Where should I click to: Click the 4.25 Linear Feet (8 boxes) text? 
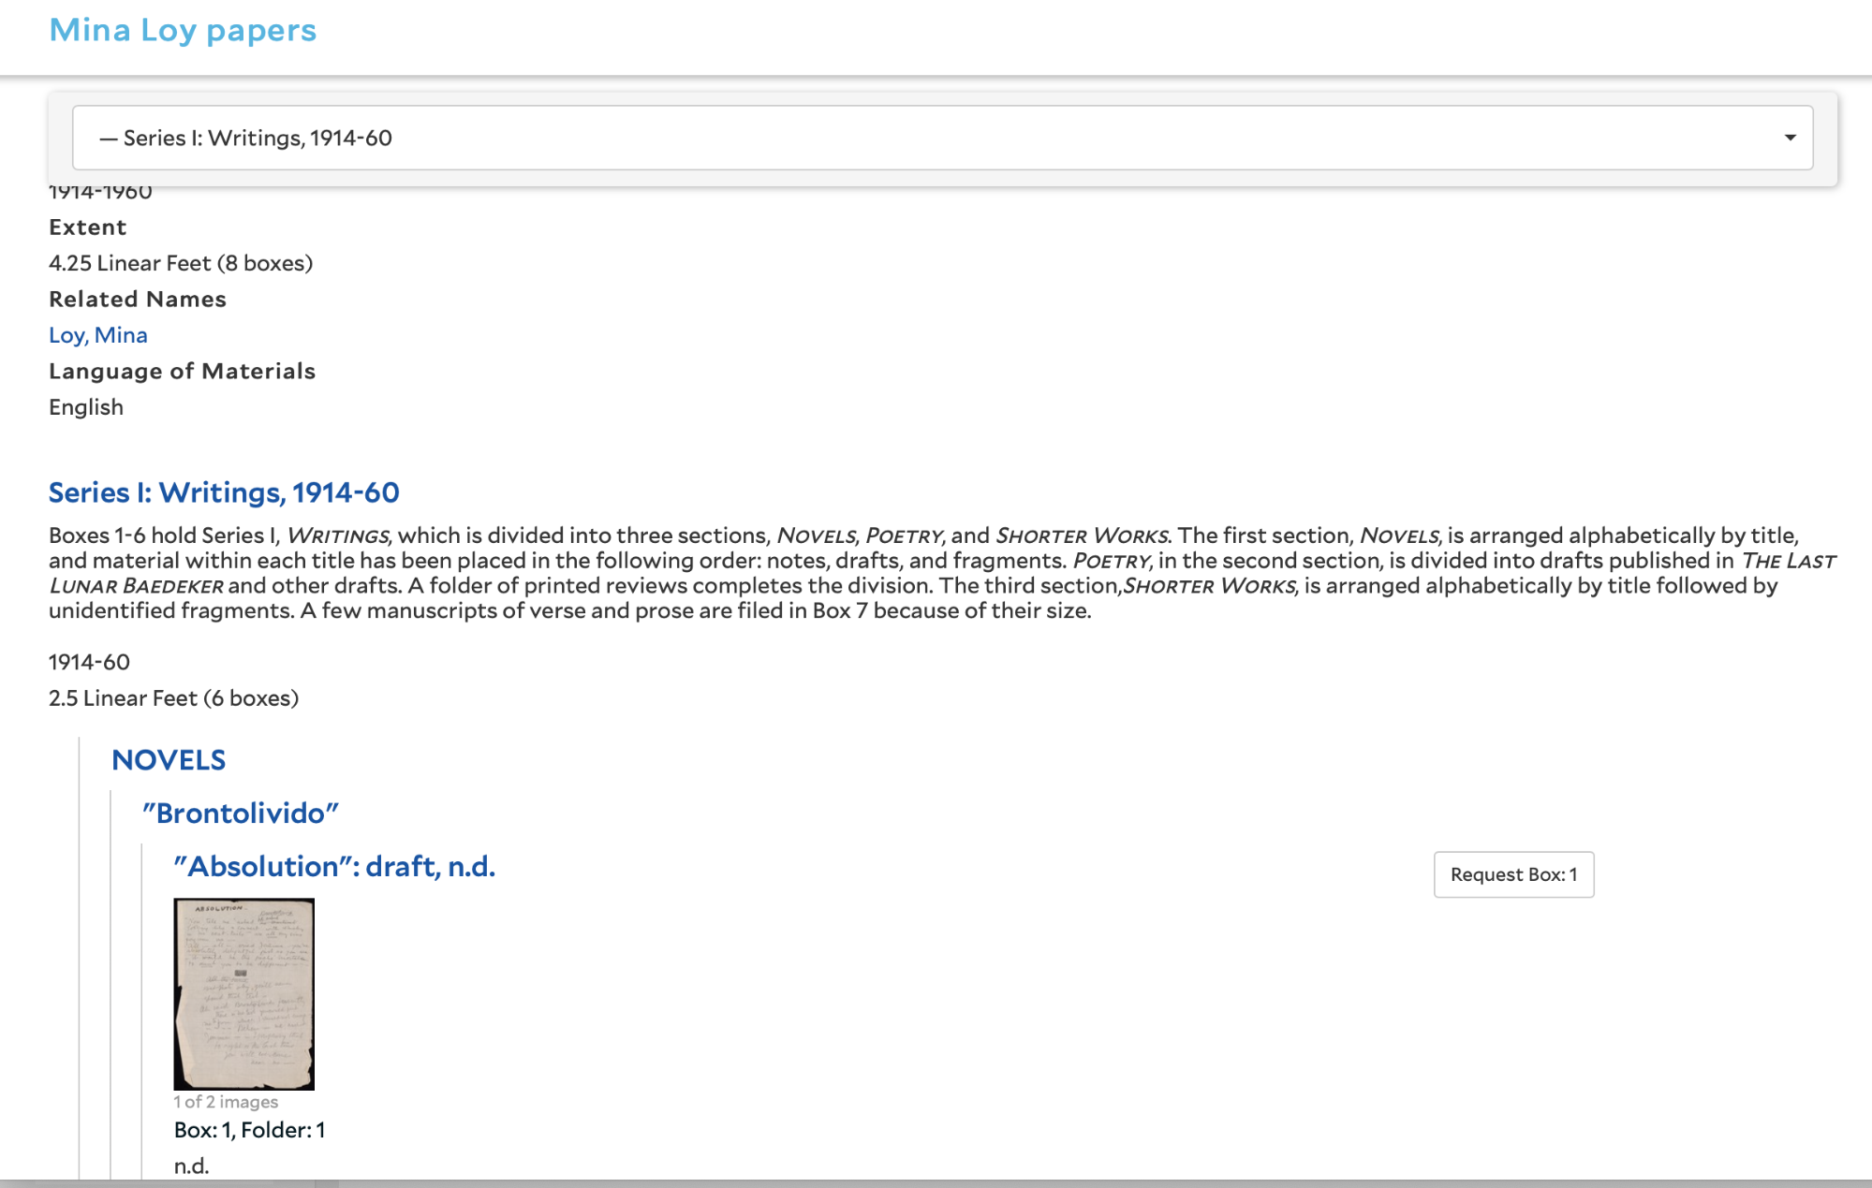[x=181, y=263]
